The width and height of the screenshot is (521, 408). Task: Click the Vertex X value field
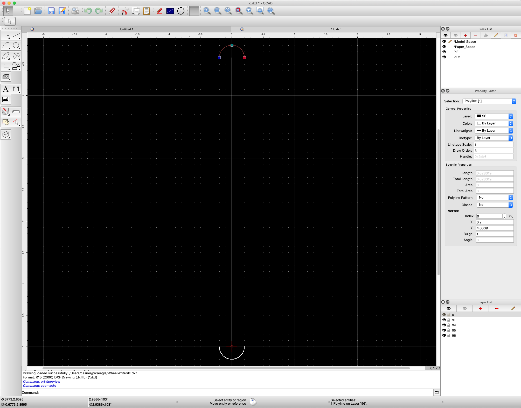pos(495,222)
